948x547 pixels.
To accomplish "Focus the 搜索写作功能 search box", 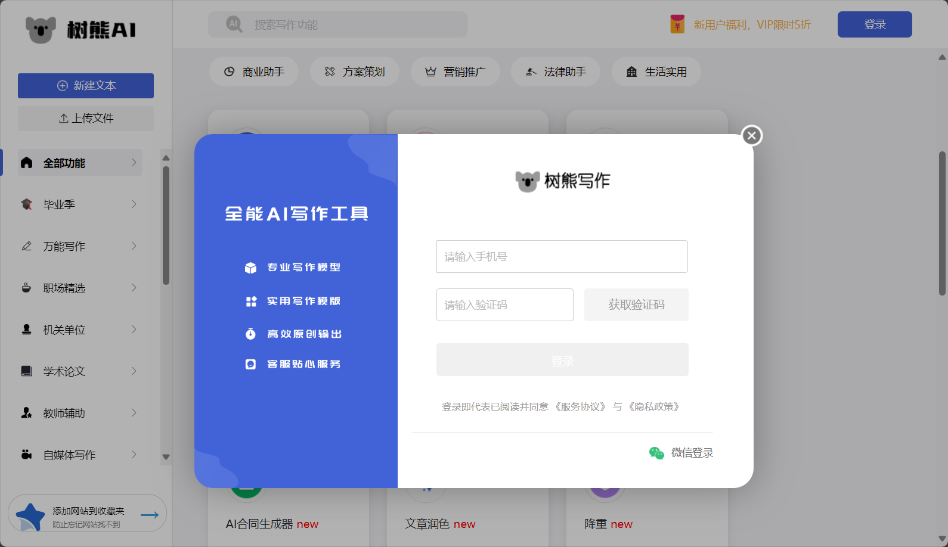I will (337, 24).
